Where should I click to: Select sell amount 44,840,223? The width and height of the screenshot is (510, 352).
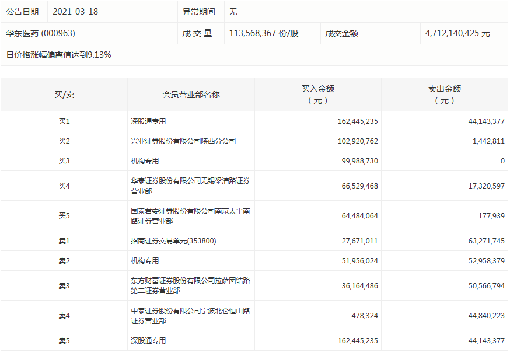487,316
